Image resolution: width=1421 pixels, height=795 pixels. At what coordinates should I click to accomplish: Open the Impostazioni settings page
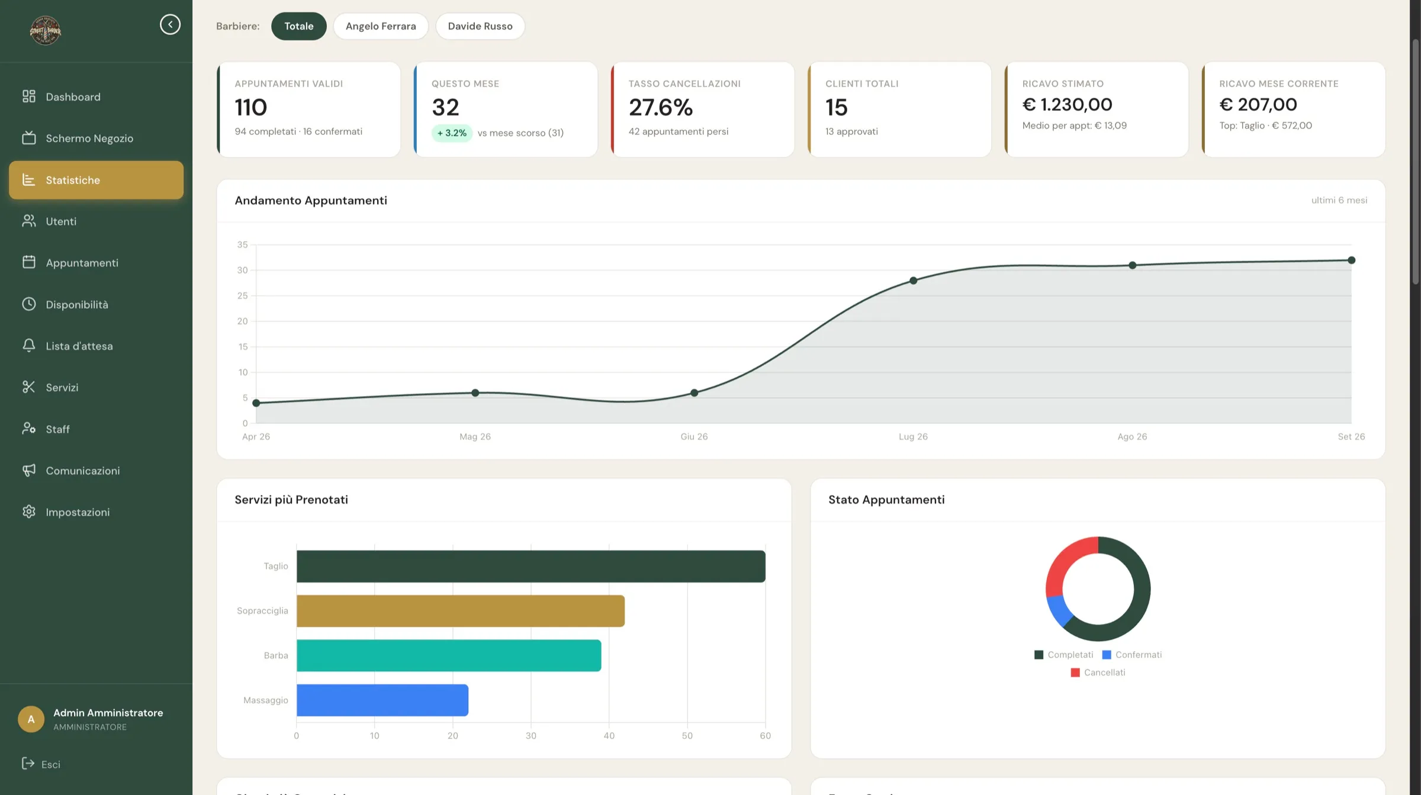[96, 511]
